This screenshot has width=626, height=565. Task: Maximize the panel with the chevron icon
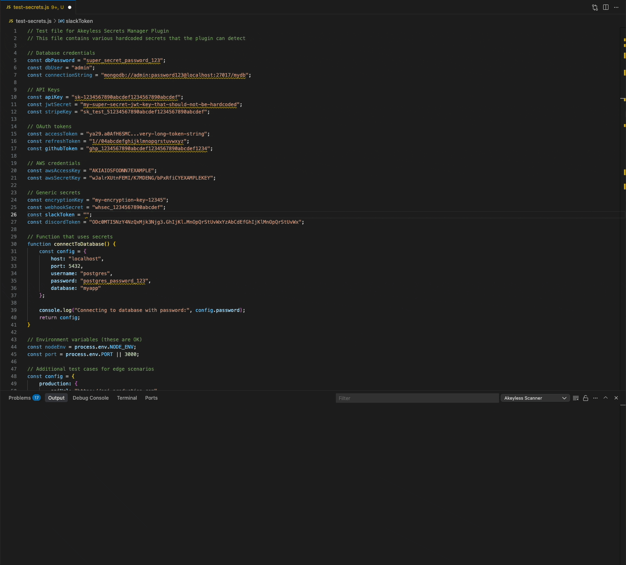(606, 398)
